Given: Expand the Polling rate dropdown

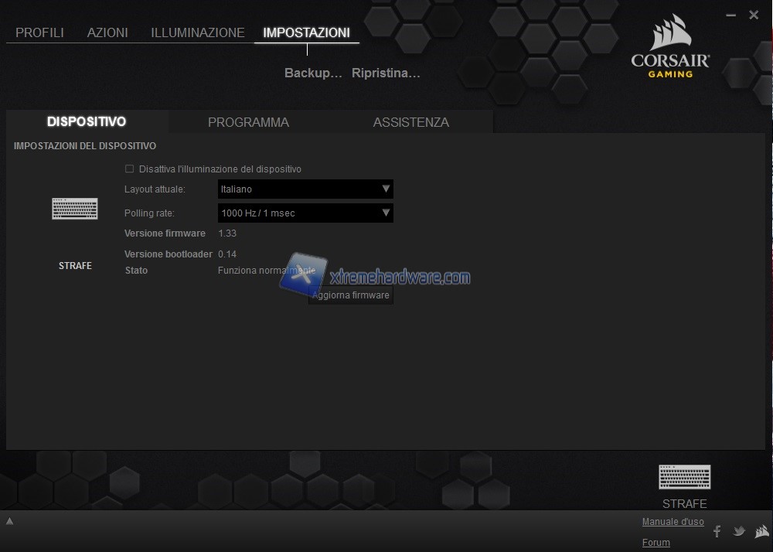Looking at the screenshot, I should coord(305,213).
